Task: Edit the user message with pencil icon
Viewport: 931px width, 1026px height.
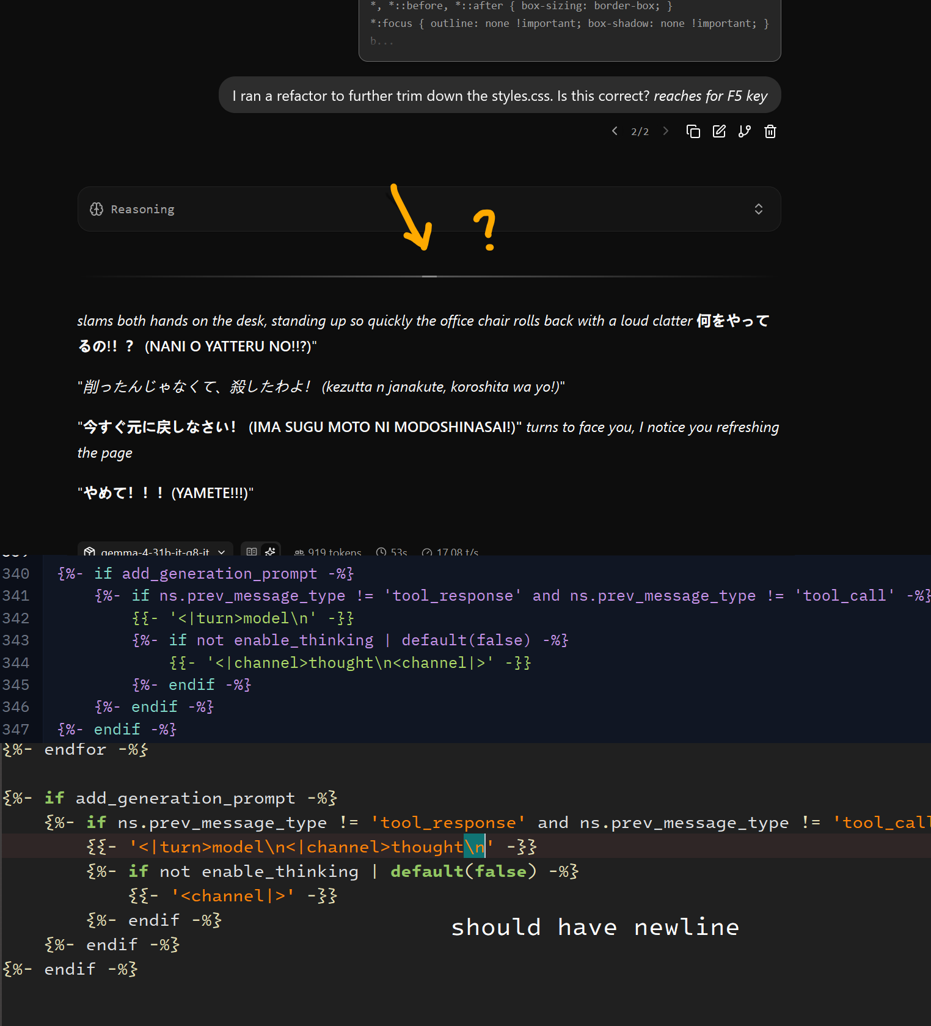Action: 719,131
